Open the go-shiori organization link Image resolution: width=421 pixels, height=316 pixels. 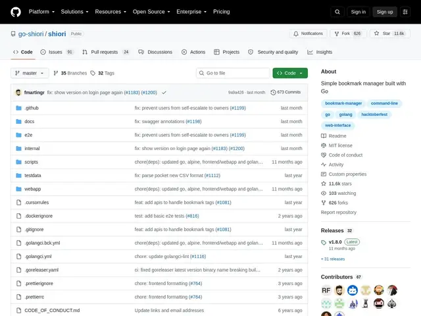31,34
